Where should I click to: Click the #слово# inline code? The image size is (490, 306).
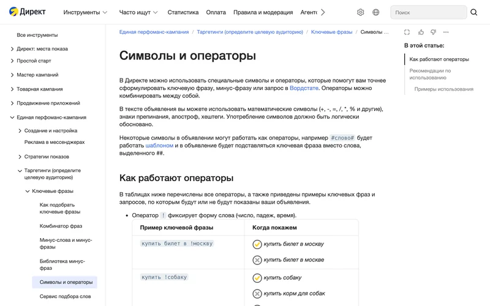pyautogui.click(x=342, y=138)
